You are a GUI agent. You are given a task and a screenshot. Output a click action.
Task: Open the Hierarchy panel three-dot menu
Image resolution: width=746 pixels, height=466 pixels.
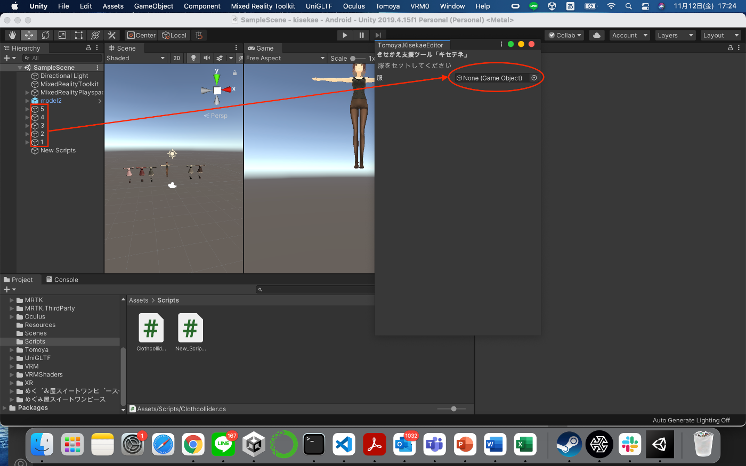pos(97,48)
